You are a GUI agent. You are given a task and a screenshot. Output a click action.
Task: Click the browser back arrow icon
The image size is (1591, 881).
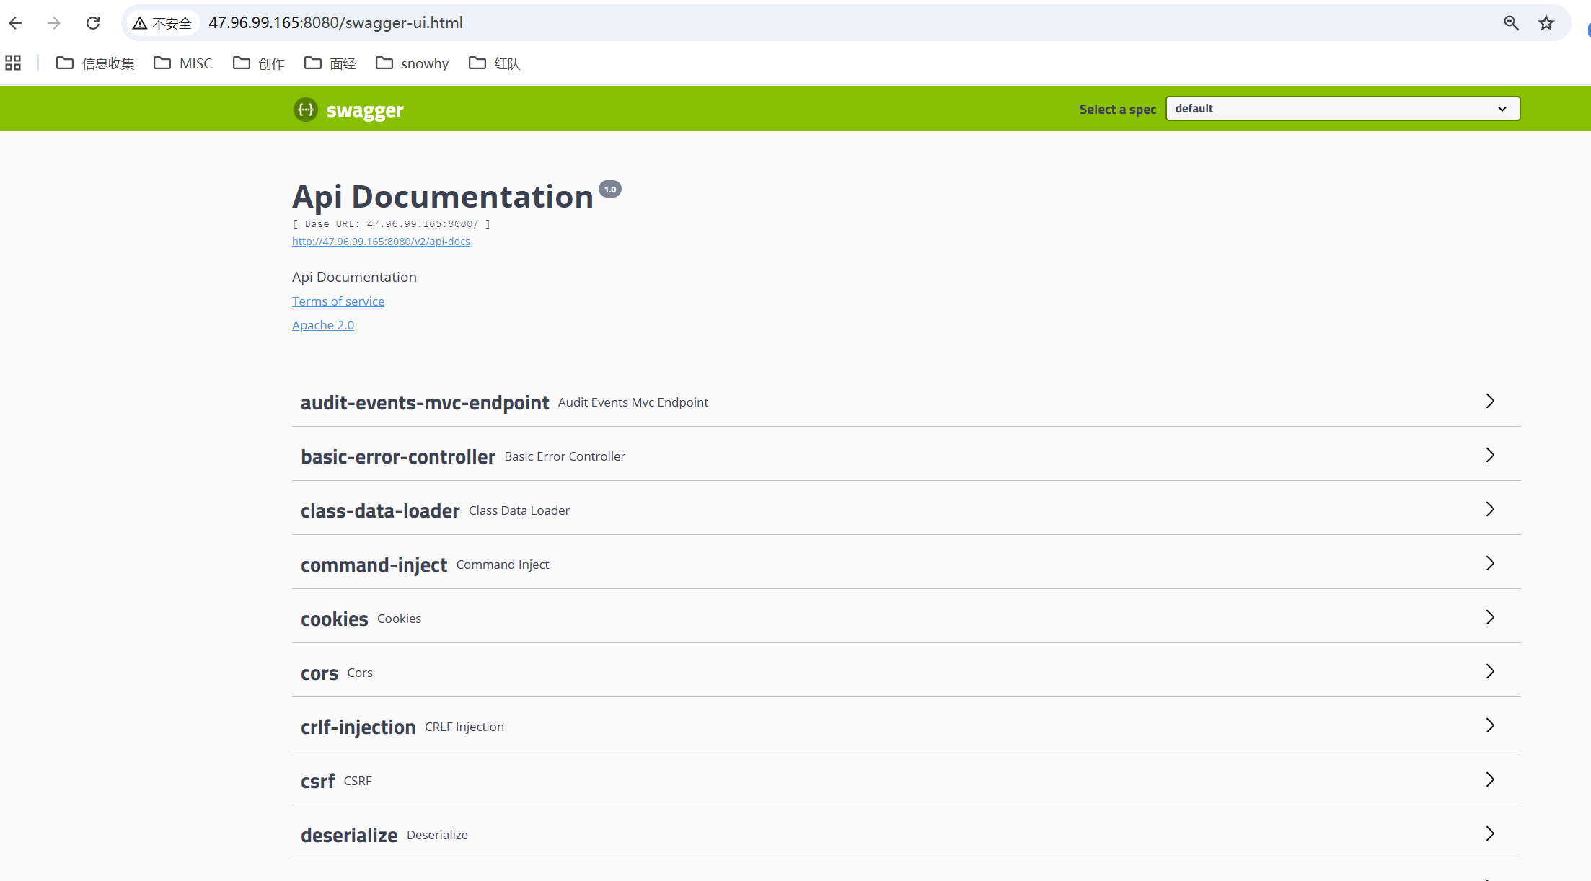(16, 23)
